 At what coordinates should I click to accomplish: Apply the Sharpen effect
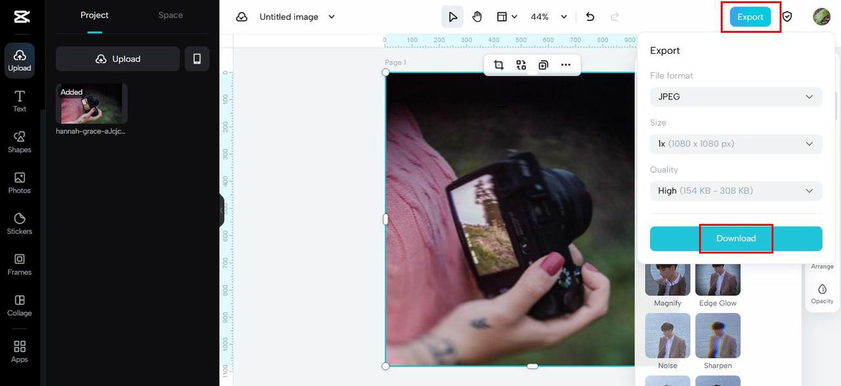coord(718,341)
